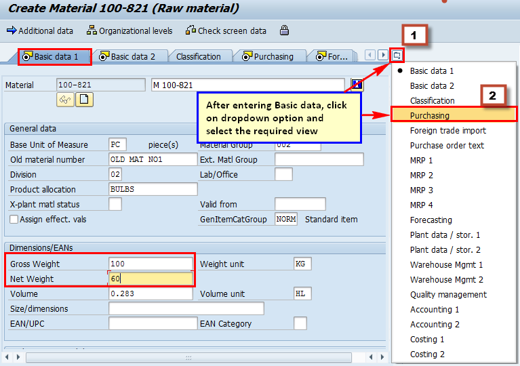520x366 pixels.
Task: Click the Valid from date field
Action: point(300,204)
